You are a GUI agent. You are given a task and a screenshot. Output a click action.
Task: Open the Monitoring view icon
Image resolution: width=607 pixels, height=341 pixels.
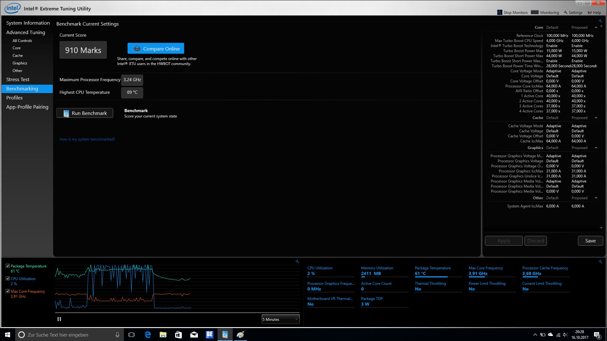[535, 12]
